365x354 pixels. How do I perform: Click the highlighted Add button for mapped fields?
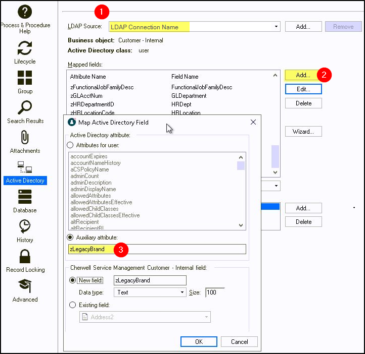[303, 75]
